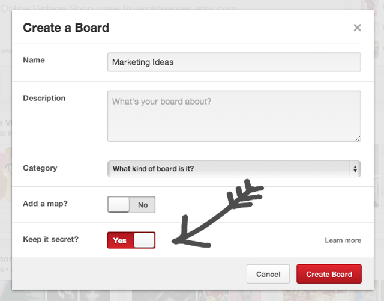Click the red "Yes" side of the secret toggle
Image resolution: width=384 pixels, height=301 pixels.
pyautogui.click(x=120, y=240)
